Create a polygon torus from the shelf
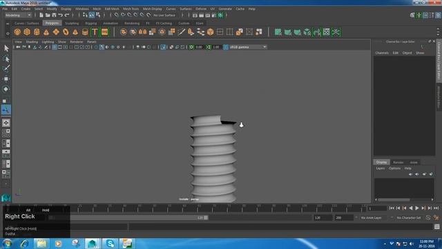The height and width of the screenshot is (249, 442). (66, 32)
